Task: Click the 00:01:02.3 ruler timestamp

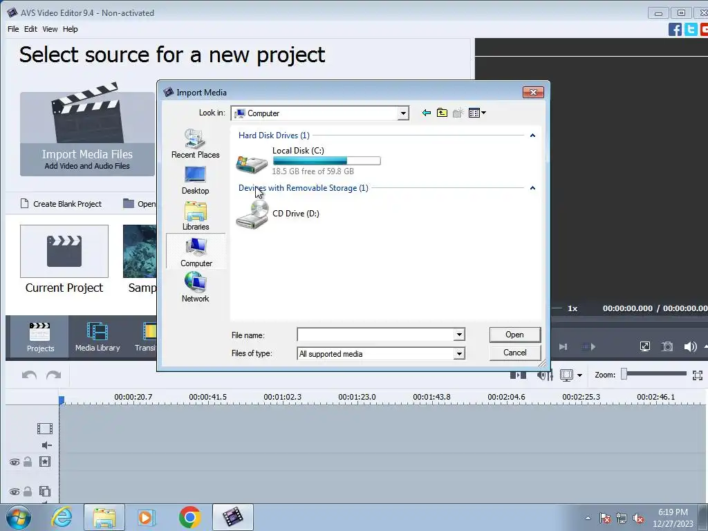Action: coord(282,397)
